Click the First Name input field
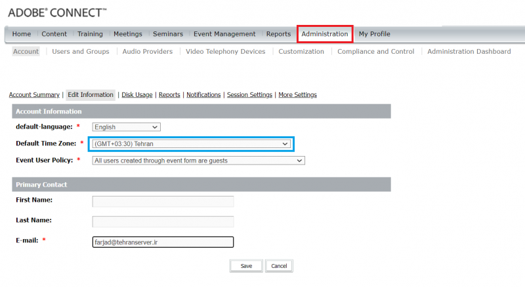The height and width of the screenshot is (287, 525). (x=163, y=201)
